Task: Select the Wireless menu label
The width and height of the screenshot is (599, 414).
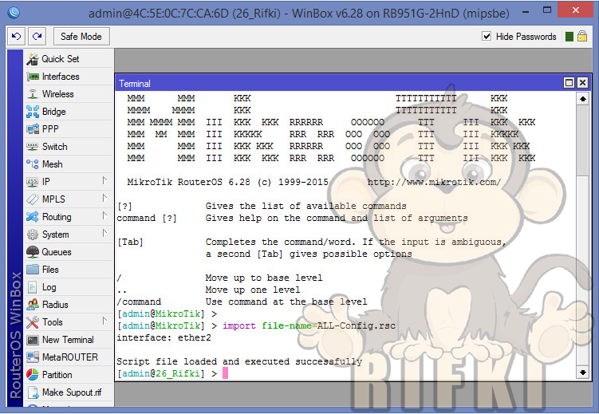Action: 57,94
